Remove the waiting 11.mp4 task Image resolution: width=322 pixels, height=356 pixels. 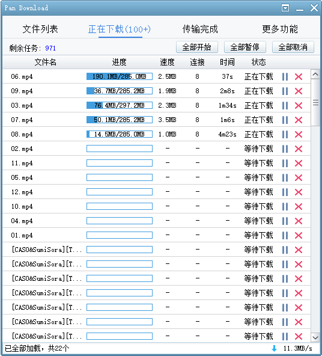coord(299,163)
